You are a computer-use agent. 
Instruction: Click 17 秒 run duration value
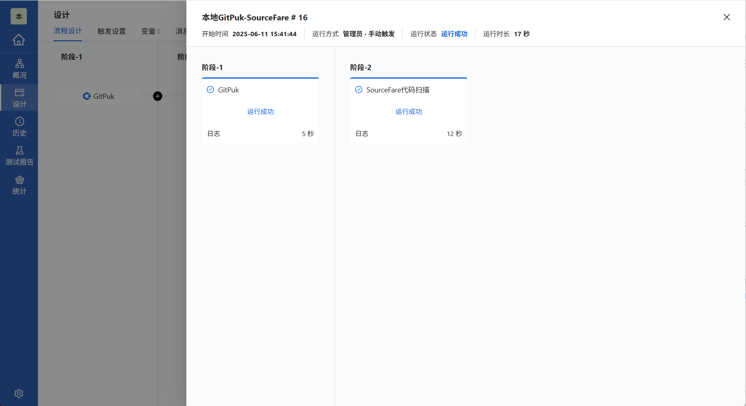click(522, 34)
